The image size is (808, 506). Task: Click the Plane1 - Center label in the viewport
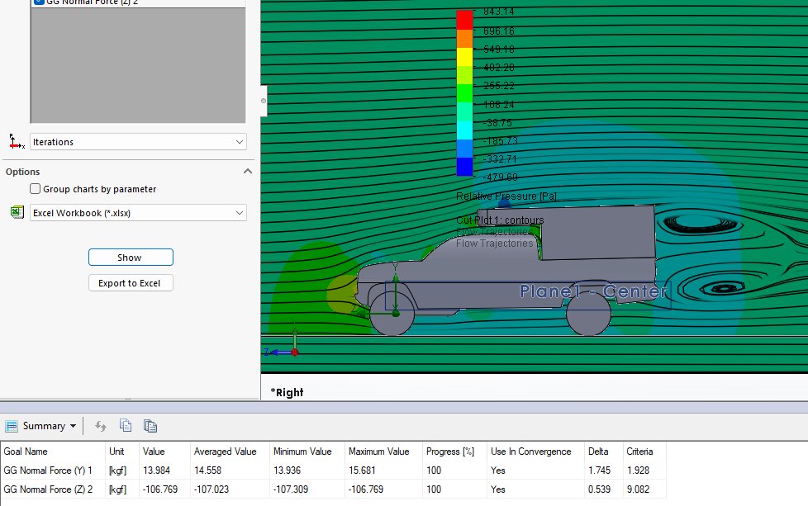pos(594,291)
